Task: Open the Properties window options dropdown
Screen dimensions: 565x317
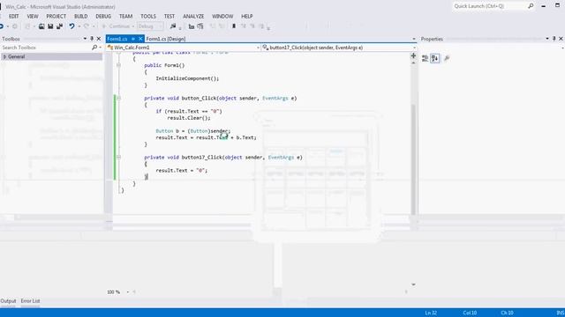Action: click(547, 39)
